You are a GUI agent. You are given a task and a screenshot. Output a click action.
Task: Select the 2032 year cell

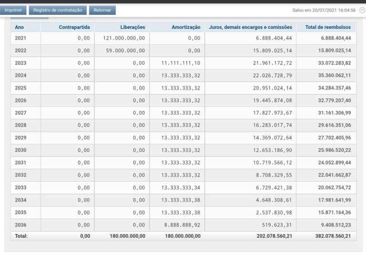(20, 175)
